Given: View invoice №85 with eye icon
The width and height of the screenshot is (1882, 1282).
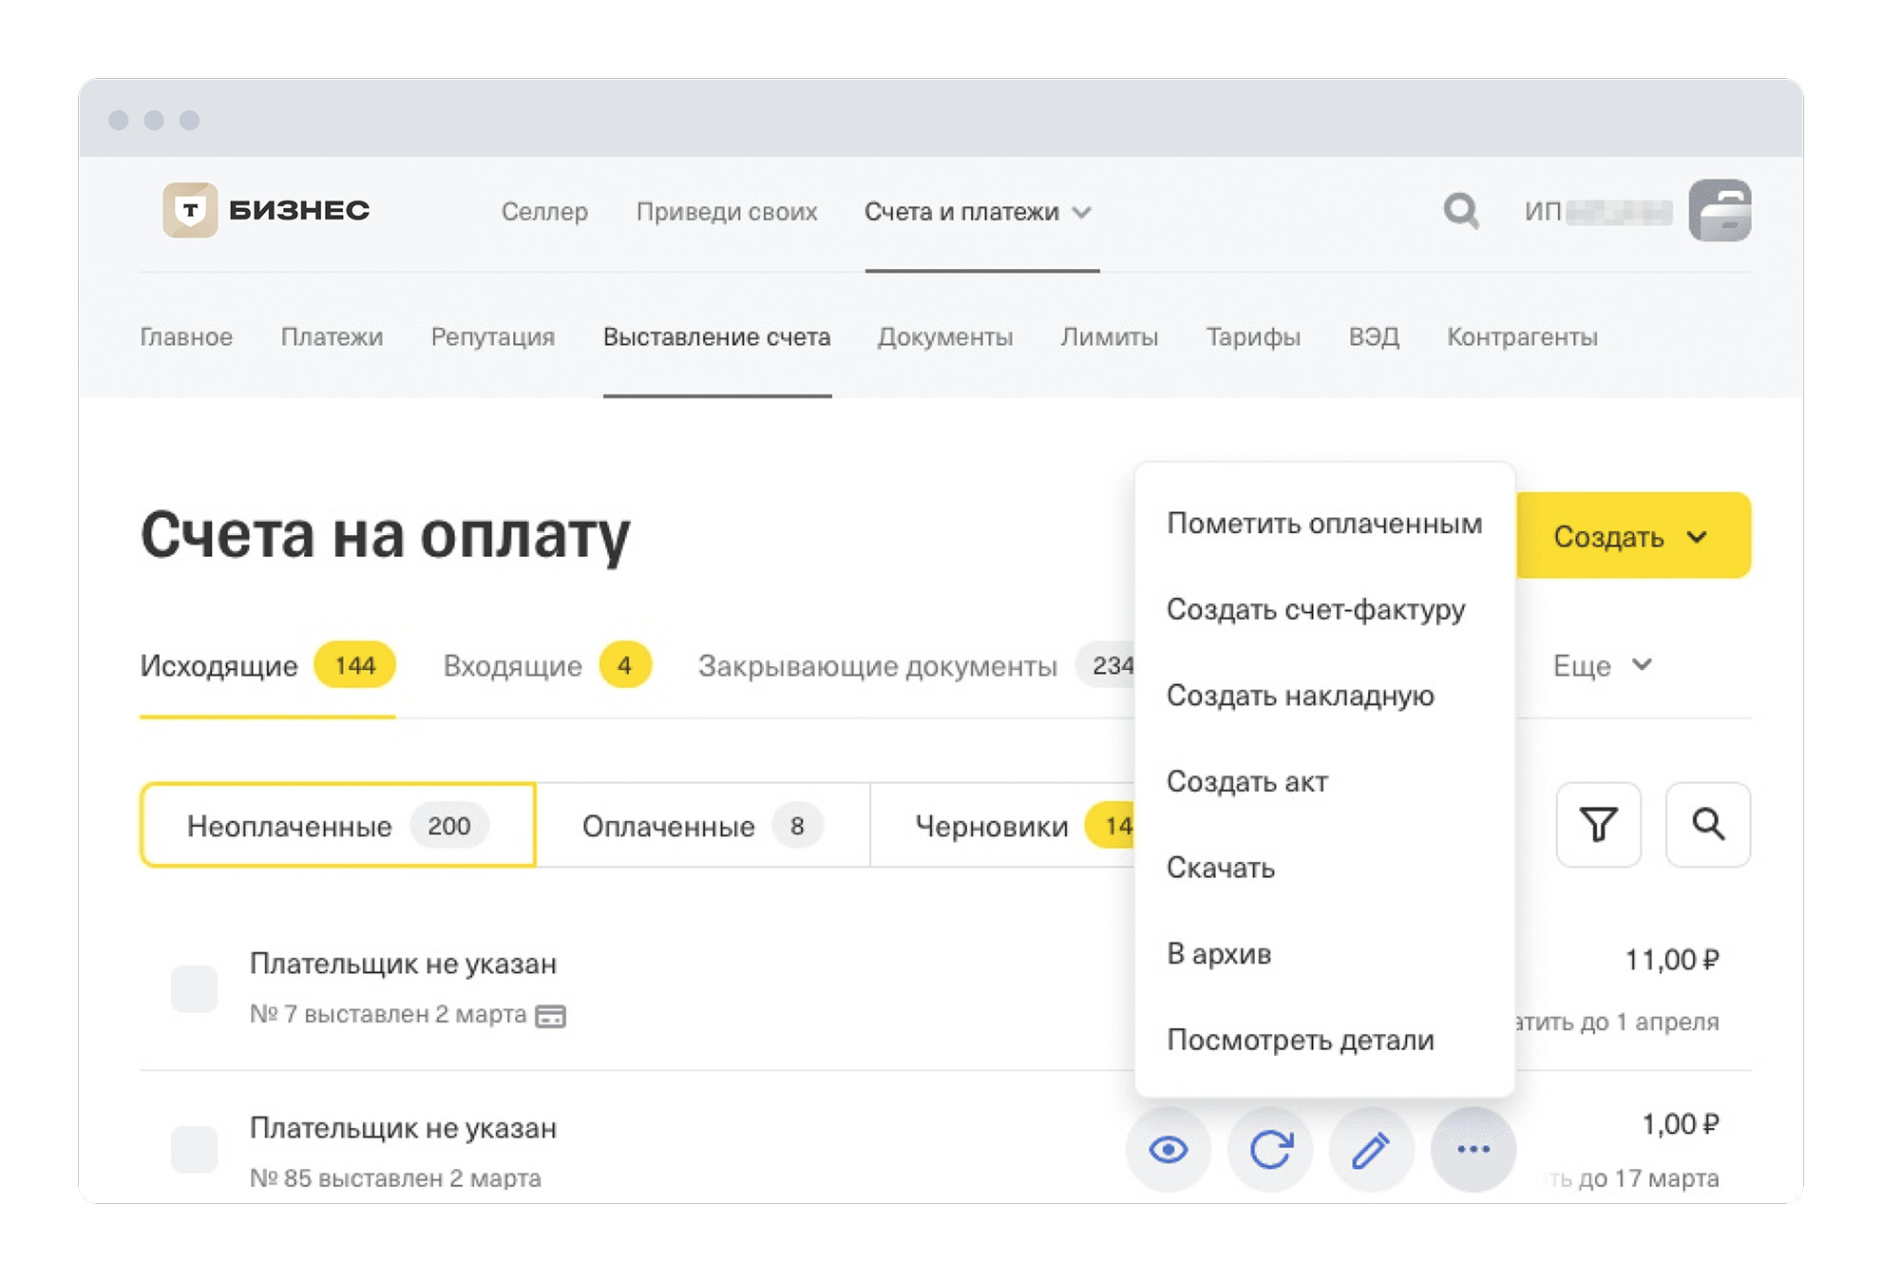Looking at the screenshot, I should point(1168,1149).
